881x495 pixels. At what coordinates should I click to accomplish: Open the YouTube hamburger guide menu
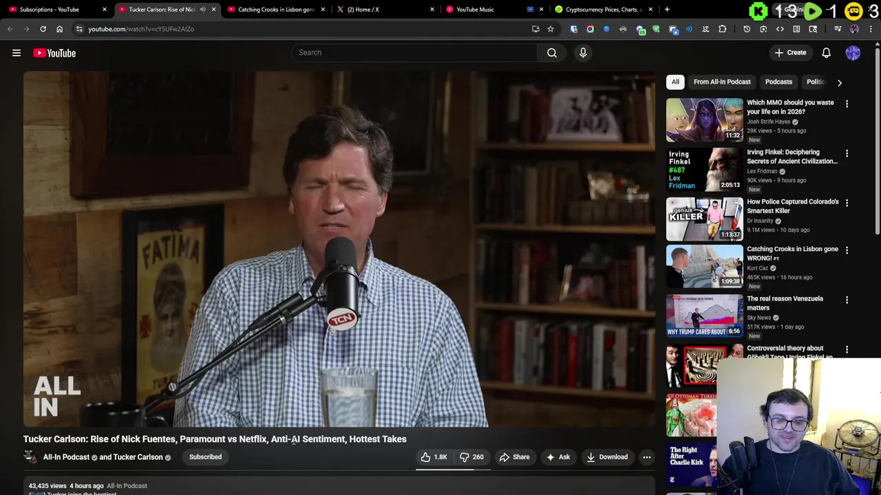click(x=17, y=53)
